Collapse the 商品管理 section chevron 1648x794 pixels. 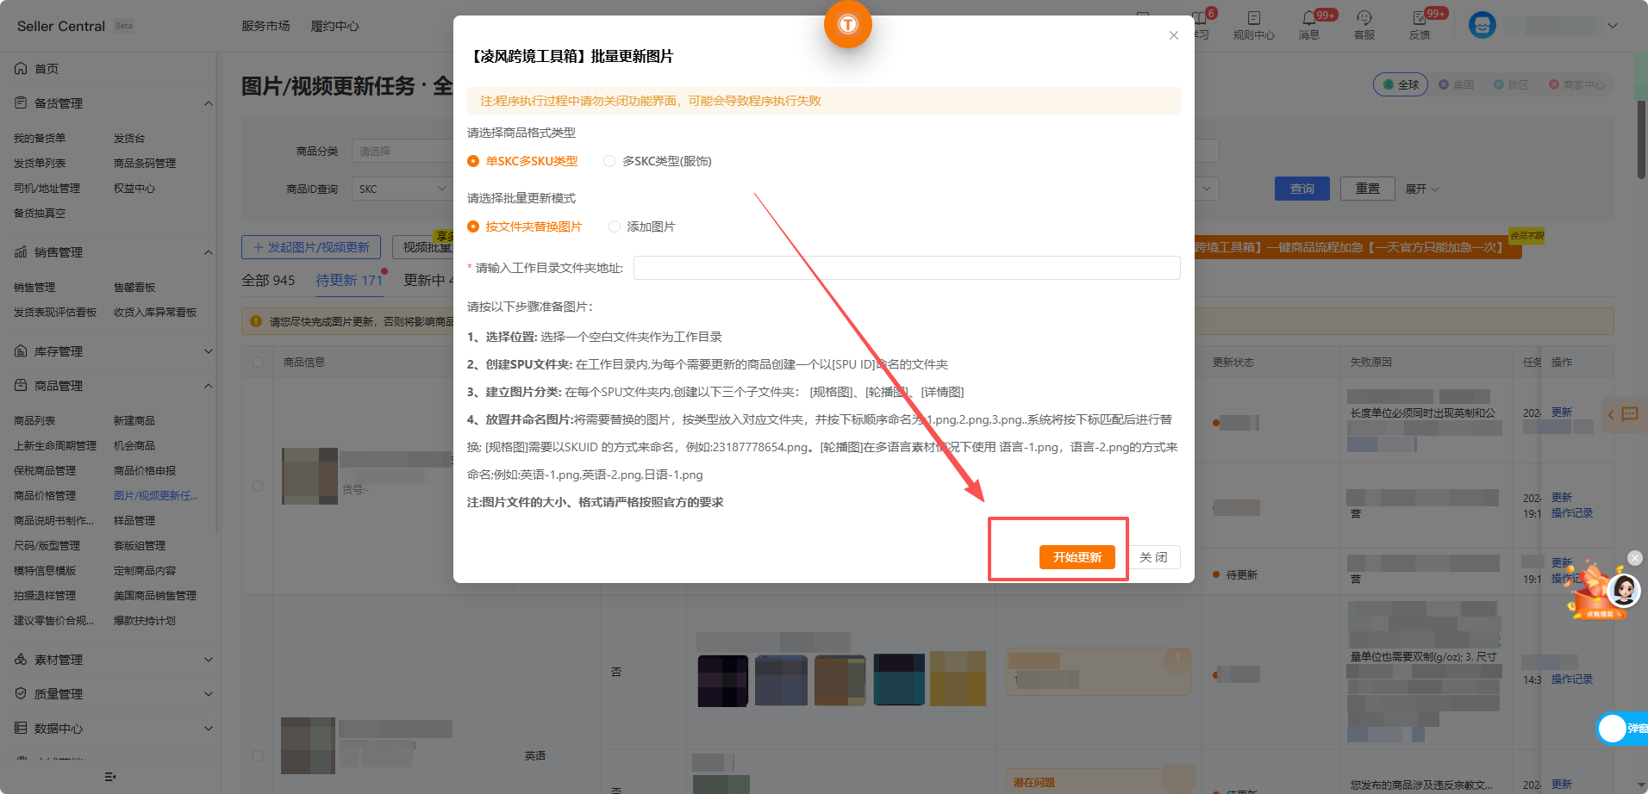point(208,386)
